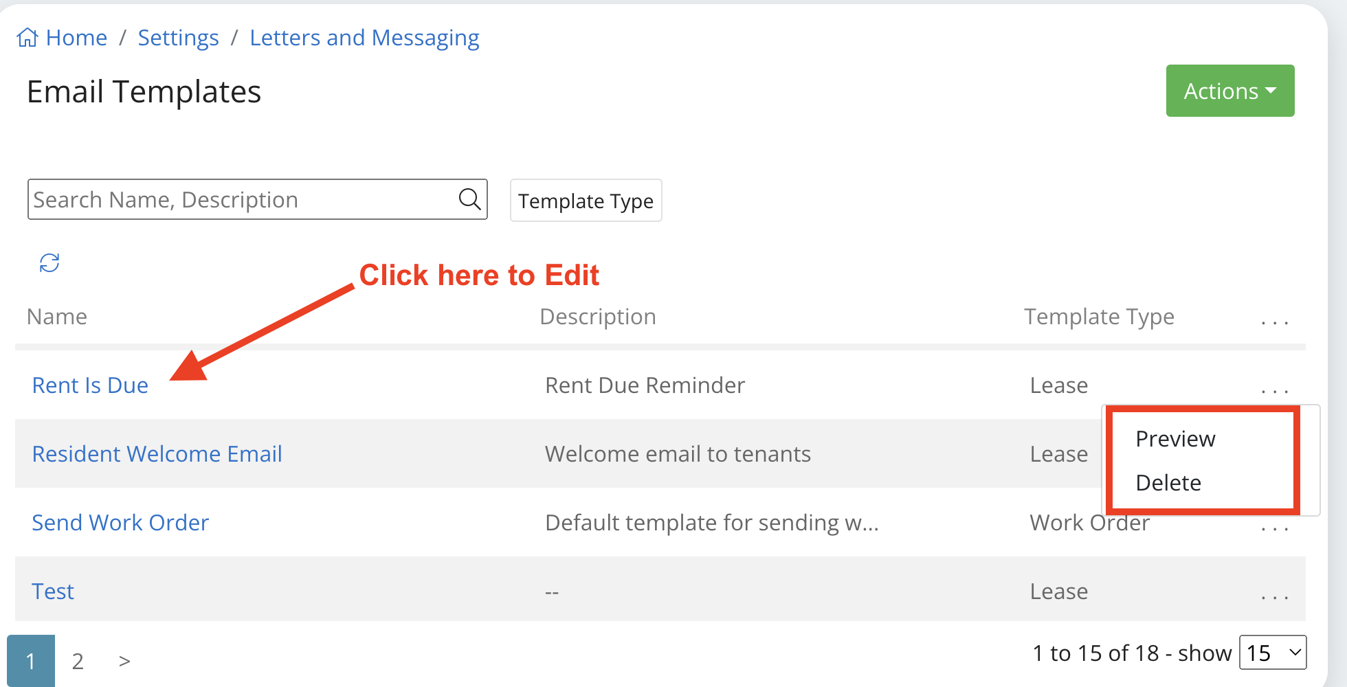1347x687 pixels.
Task: Focus the Search Name, Description field
Action: pos(241,199)
